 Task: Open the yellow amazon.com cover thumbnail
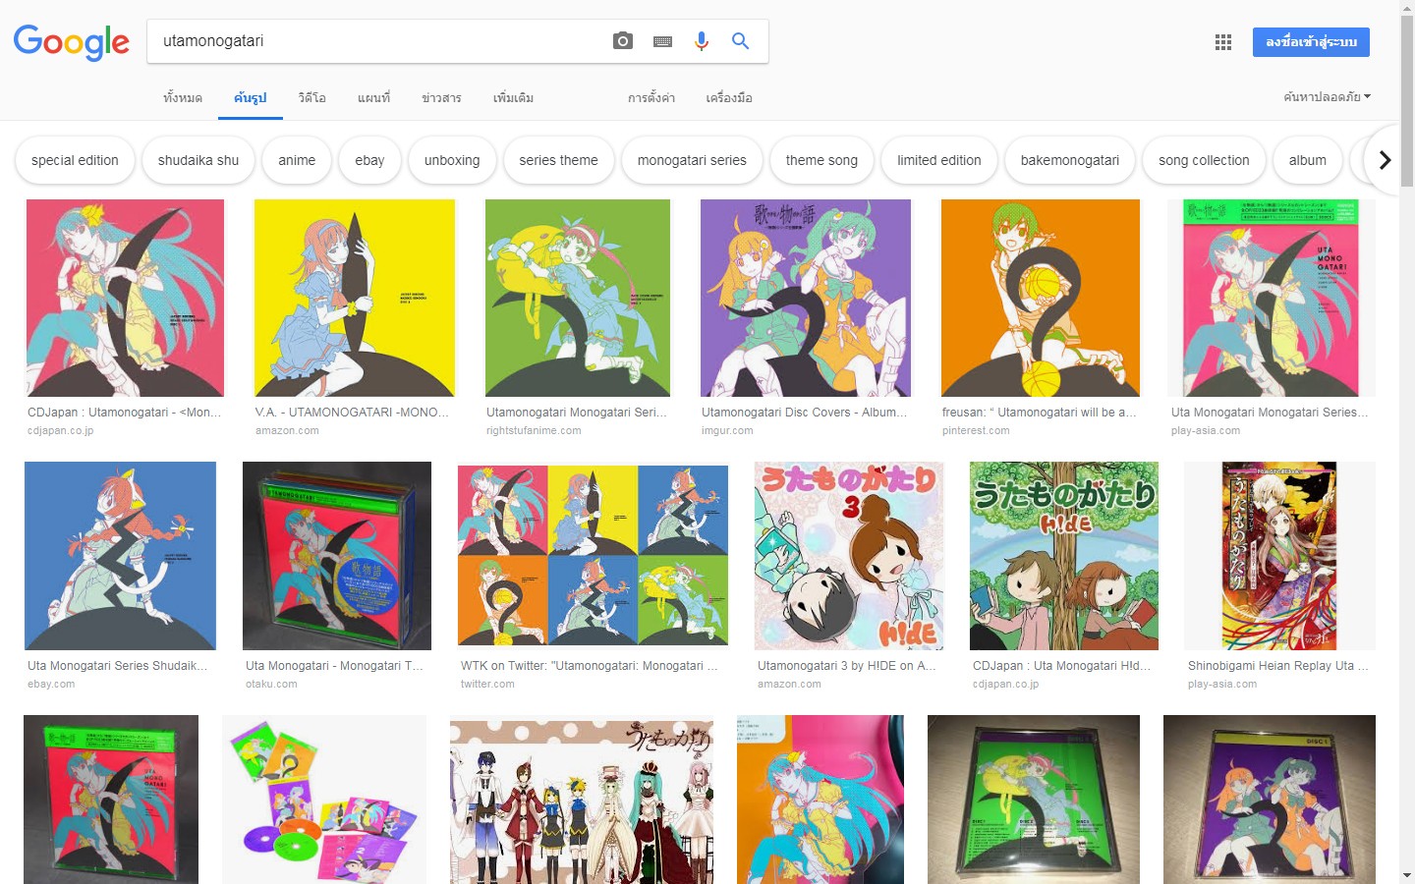pos(355,298)
